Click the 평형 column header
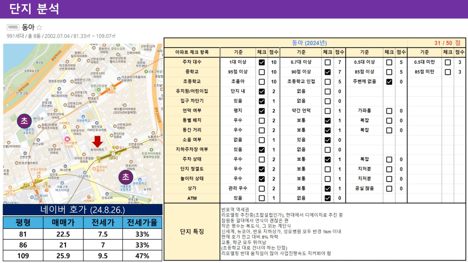468x263 pixels. click(23, 222)
